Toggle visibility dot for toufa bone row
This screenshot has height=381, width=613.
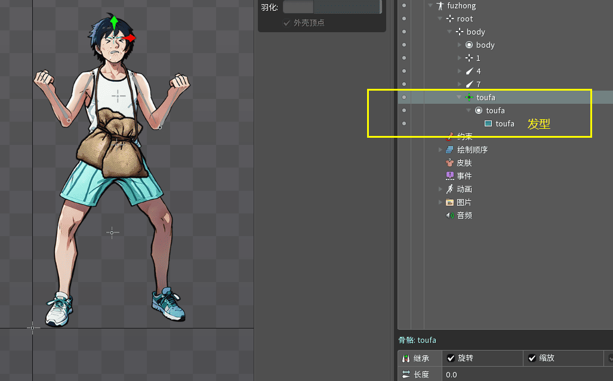[x=404, y=97]
